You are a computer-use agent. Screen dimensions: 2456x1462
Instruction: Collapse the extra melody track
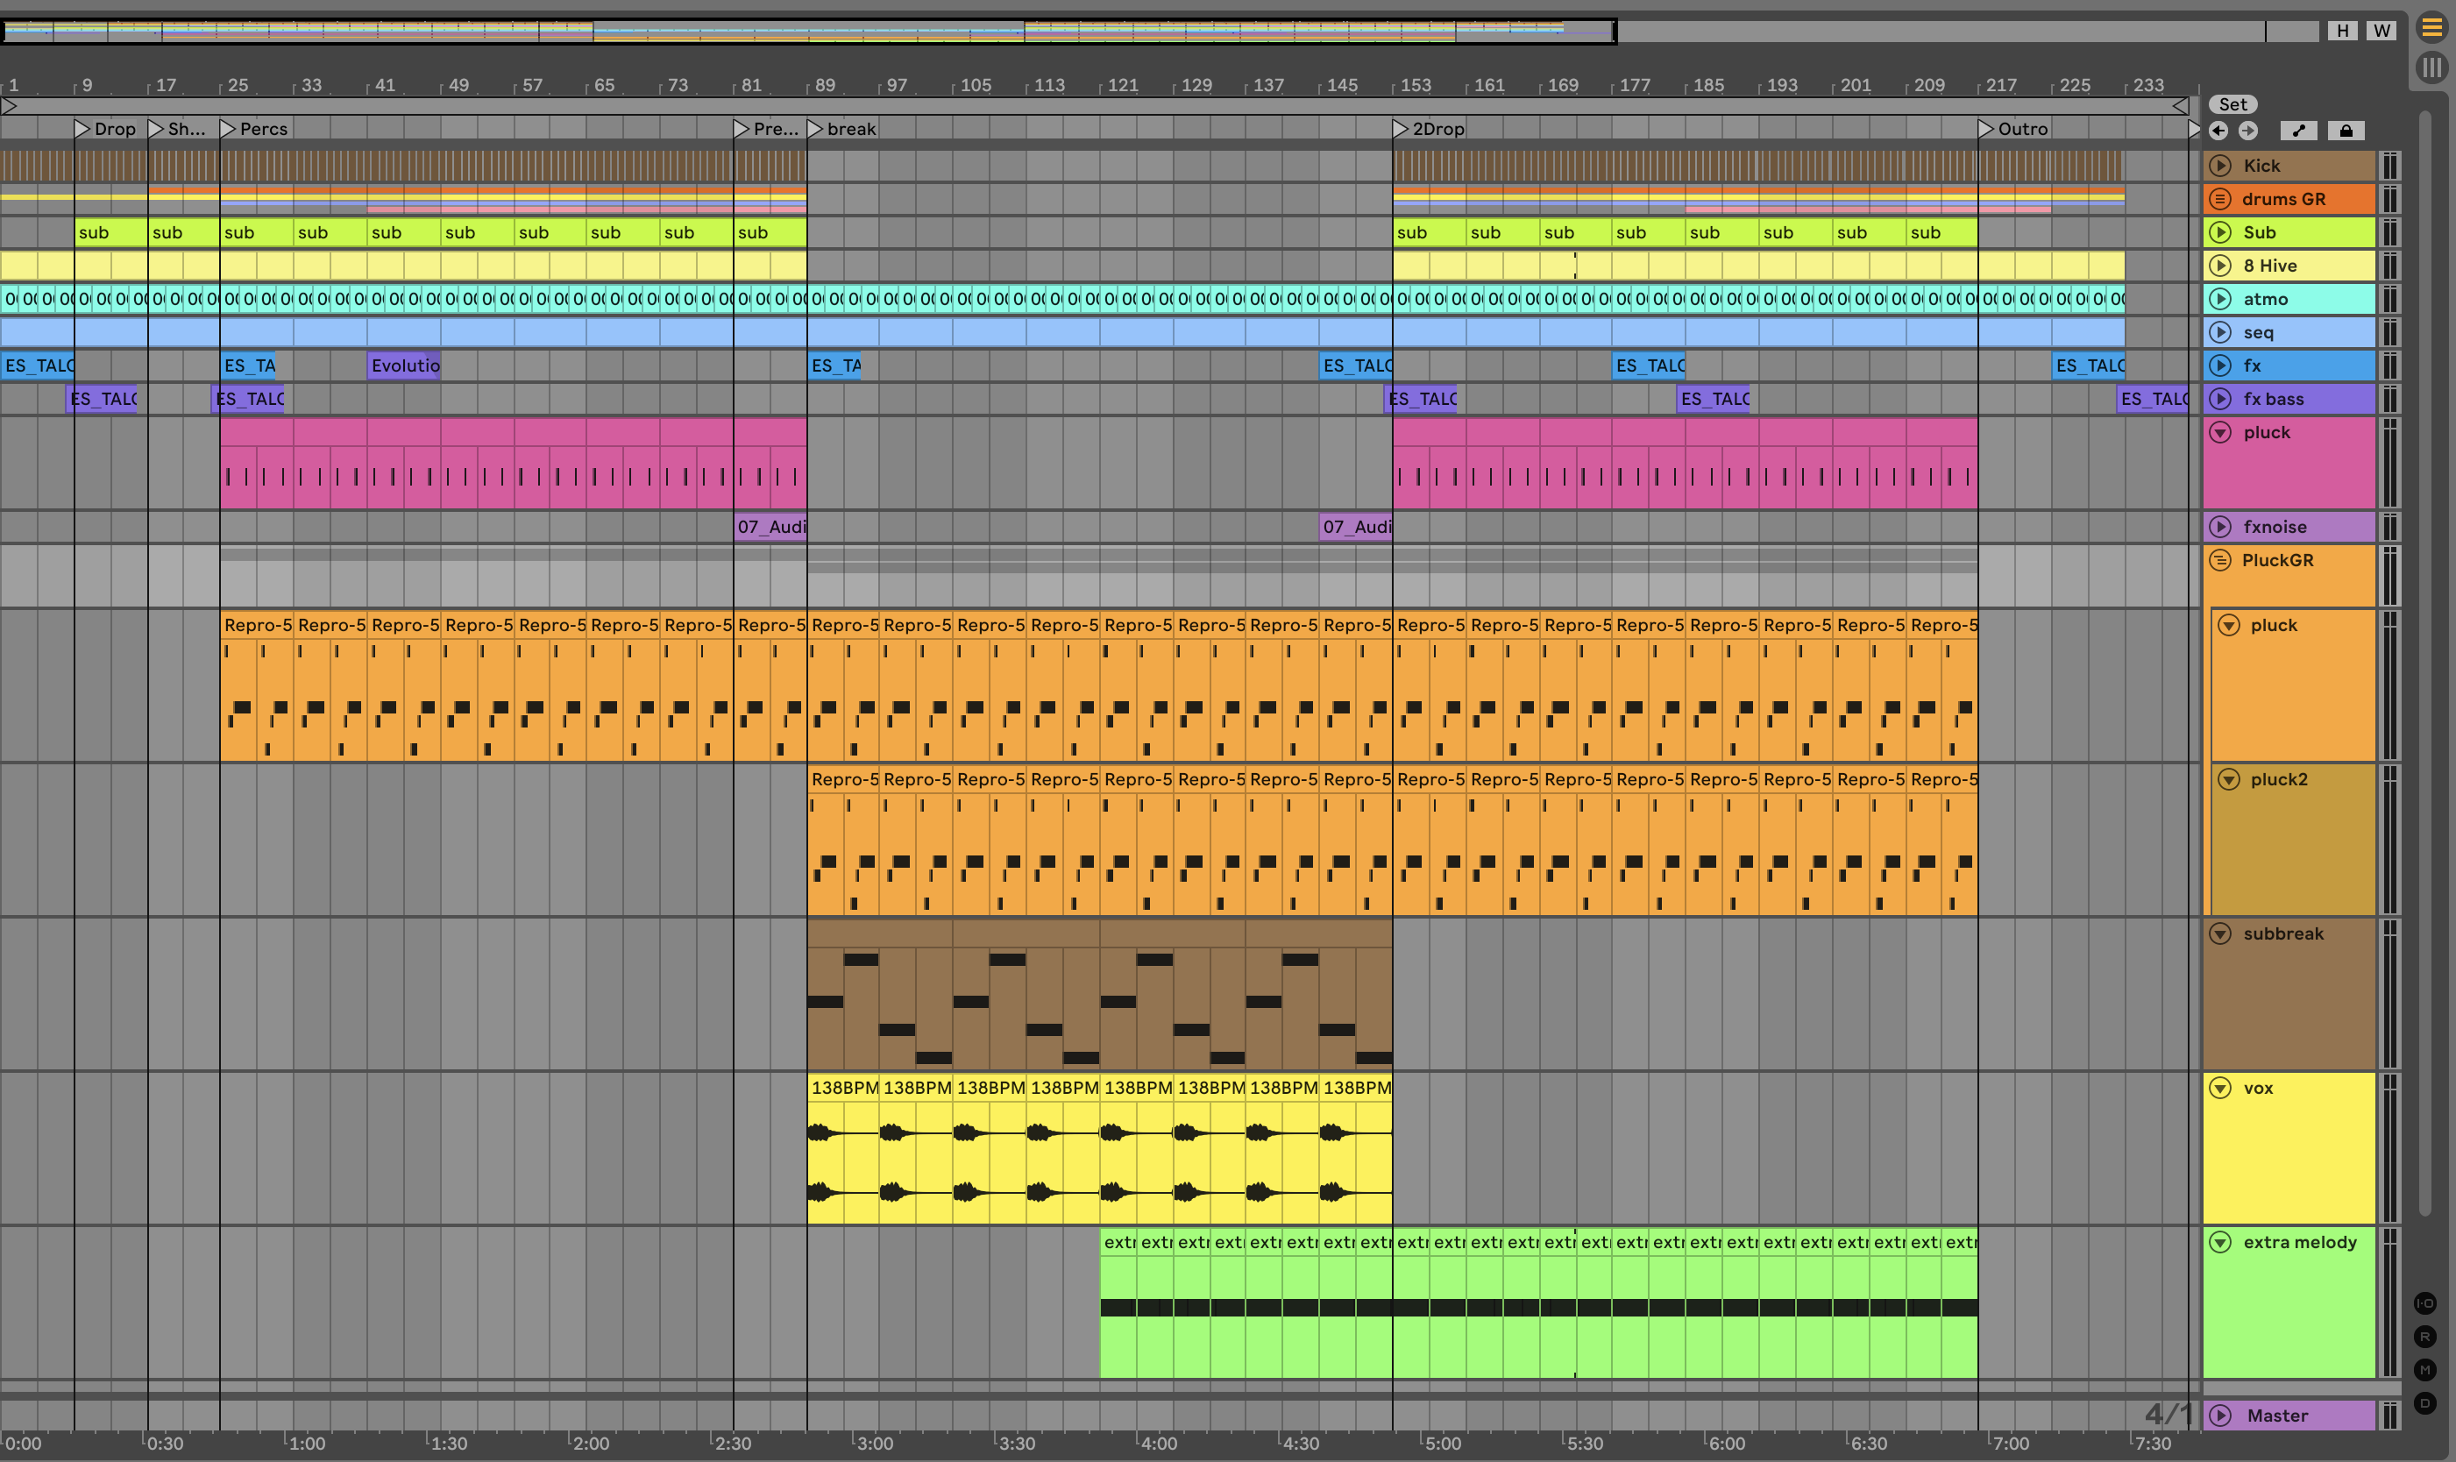[x=2219, y=1242]
